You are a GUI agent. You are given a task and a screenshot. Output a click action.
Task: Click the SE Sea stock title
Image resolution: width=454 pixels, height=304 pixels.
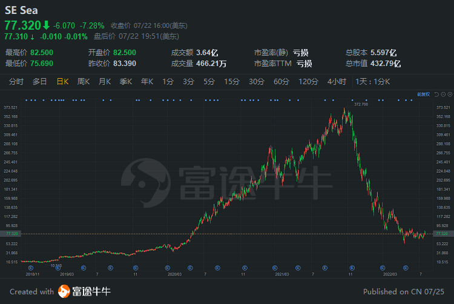tap(21, 10)
